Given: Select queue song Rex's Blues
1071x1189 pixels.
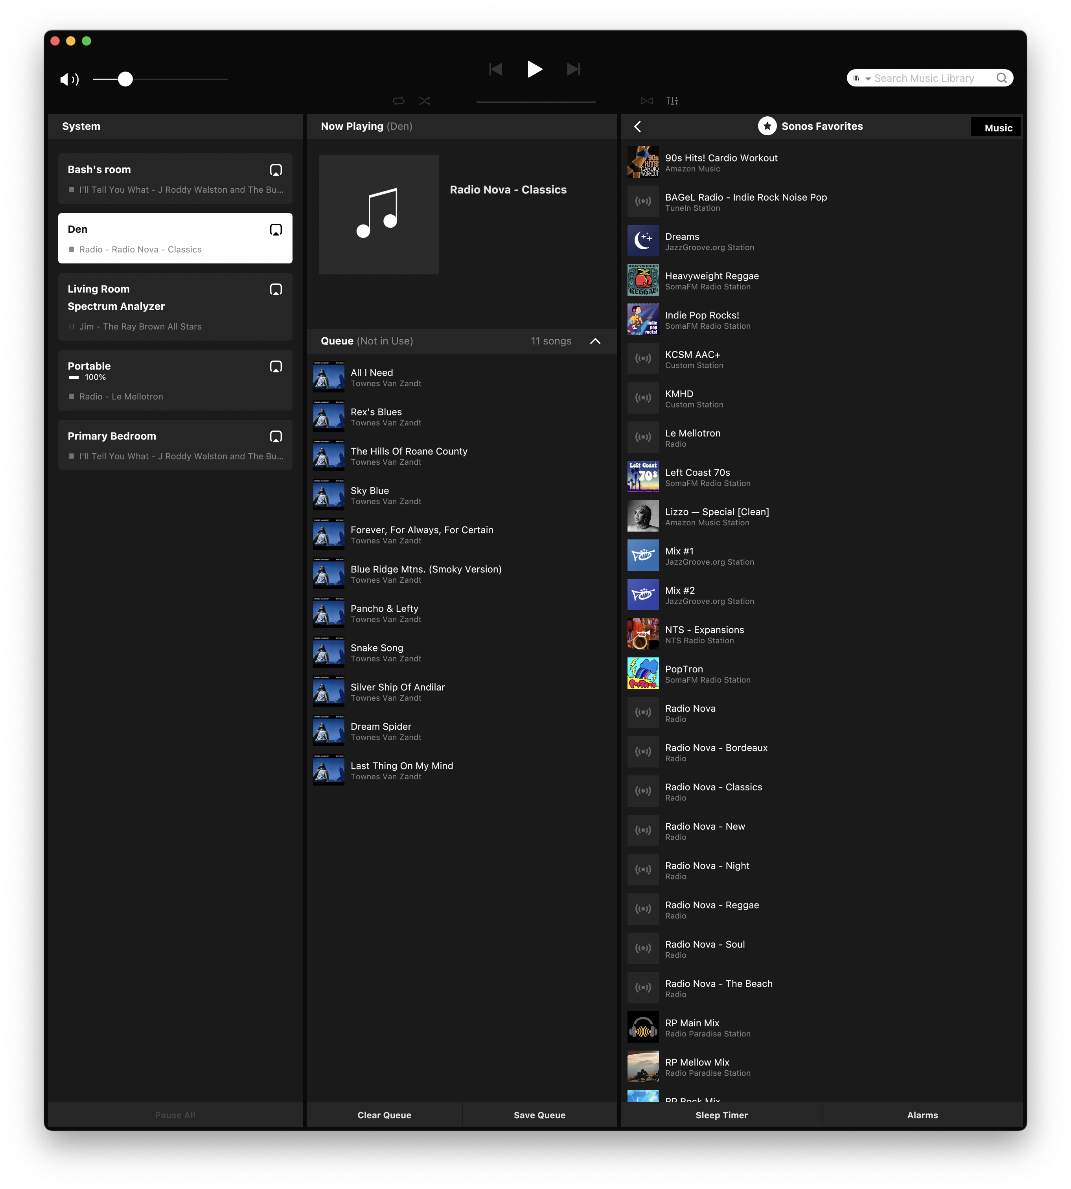Looking at the screenshot, I should pyautogui.click(x=462, y=417).
